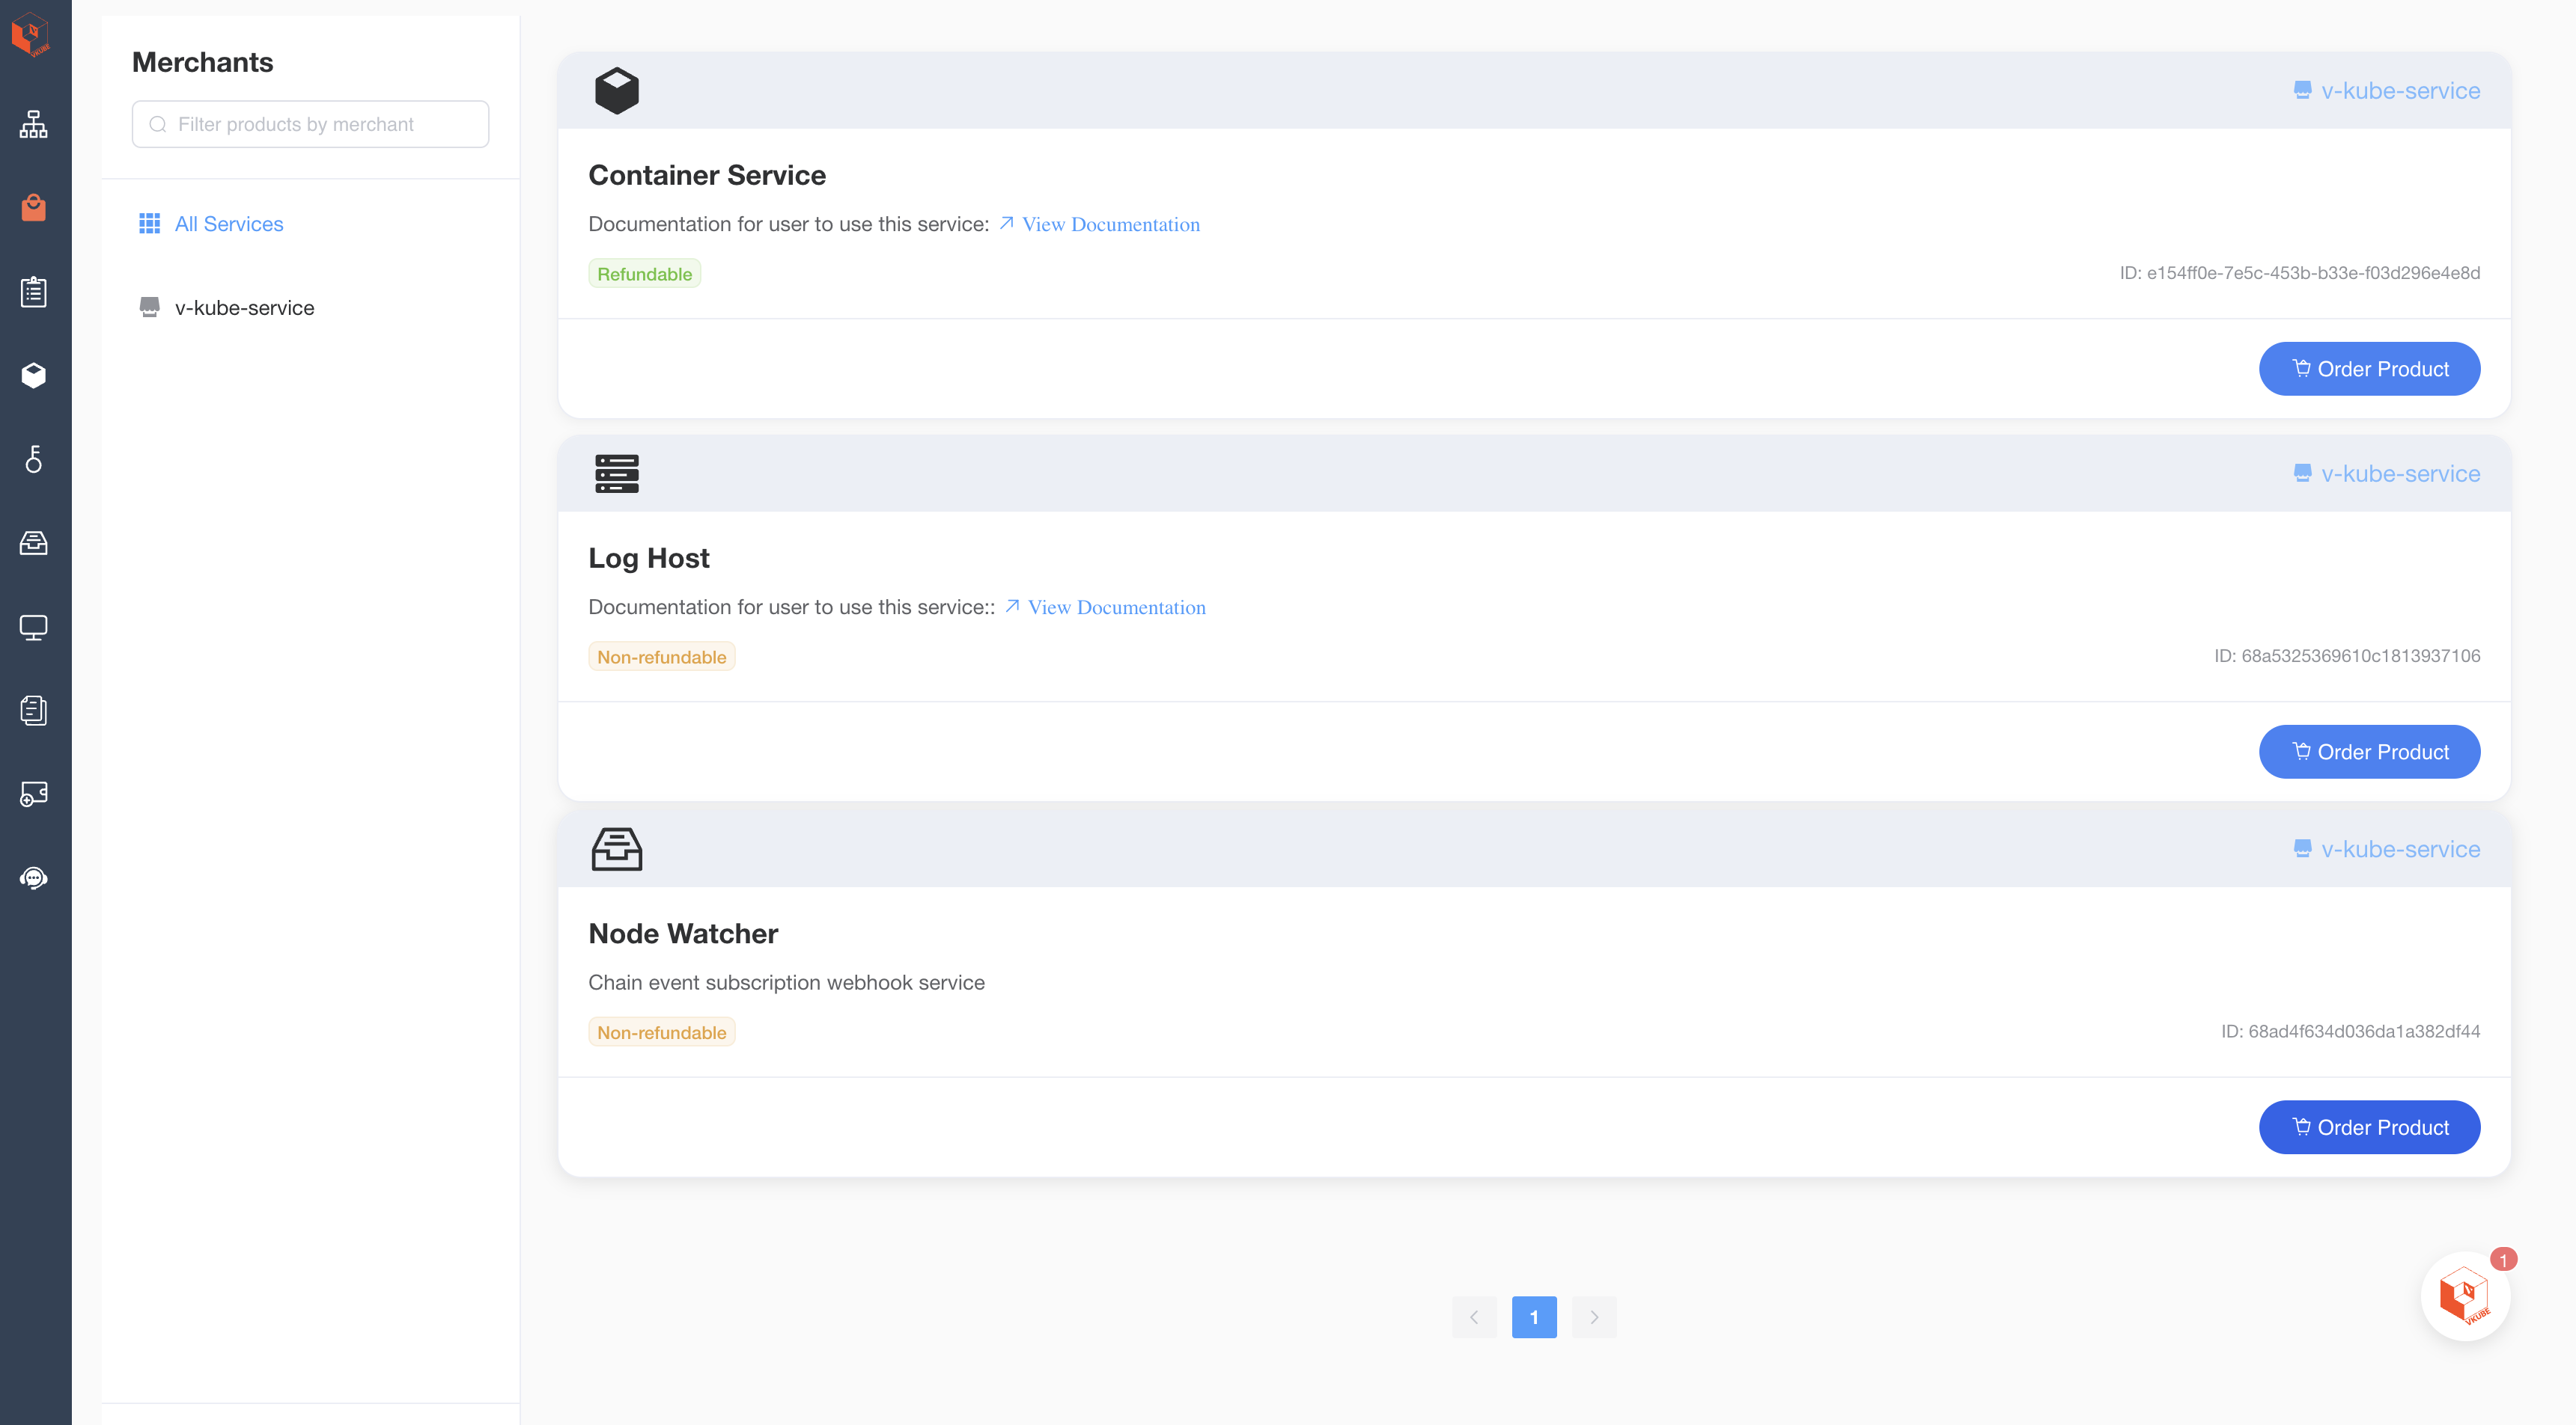Open the floating VKube chat widget
Screen dimensions: 2576x1425
click(x=2464, y=1296)
